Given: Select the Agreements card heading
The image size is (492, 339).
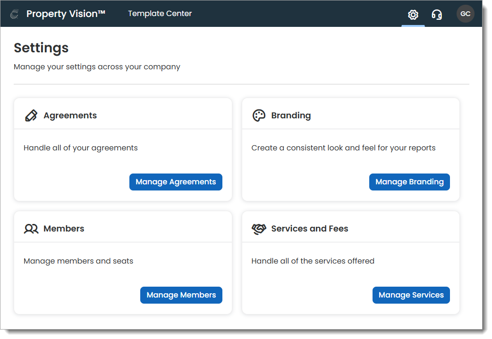Looking at the screenshot, I should coord(70,116).
